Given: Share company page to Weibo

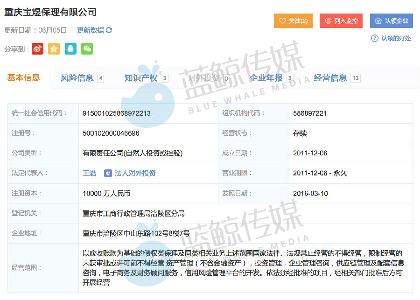Looking at the screenshot, I should 37,49.
